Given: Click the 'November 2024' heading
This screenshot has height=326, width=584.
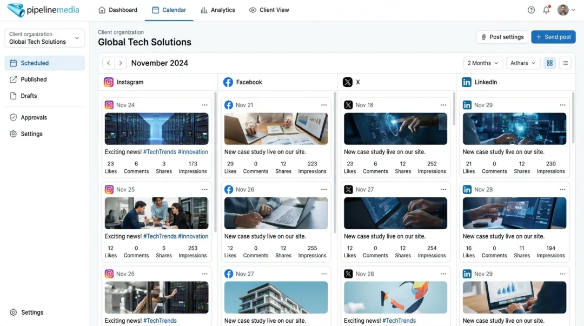Looking at the screenshot, I should (x=160, y=63).
